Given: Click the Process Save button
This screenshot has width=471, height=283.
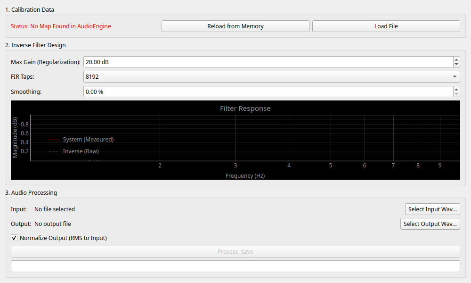Looking at the screenshot, I should pyautogui.click(x=235, y=252).
